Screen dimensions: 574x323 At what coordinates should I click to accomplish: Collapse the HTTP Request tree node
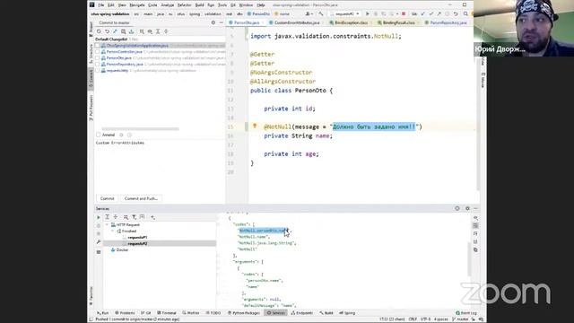click(108, 225)
